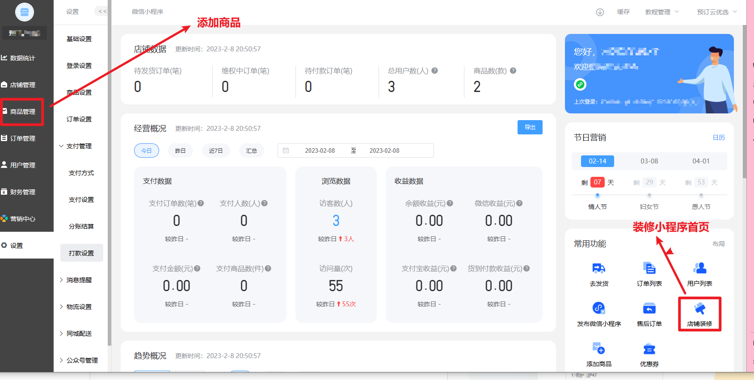Open 营销中心 in the dark sidebar

click(x=22, y=219)
